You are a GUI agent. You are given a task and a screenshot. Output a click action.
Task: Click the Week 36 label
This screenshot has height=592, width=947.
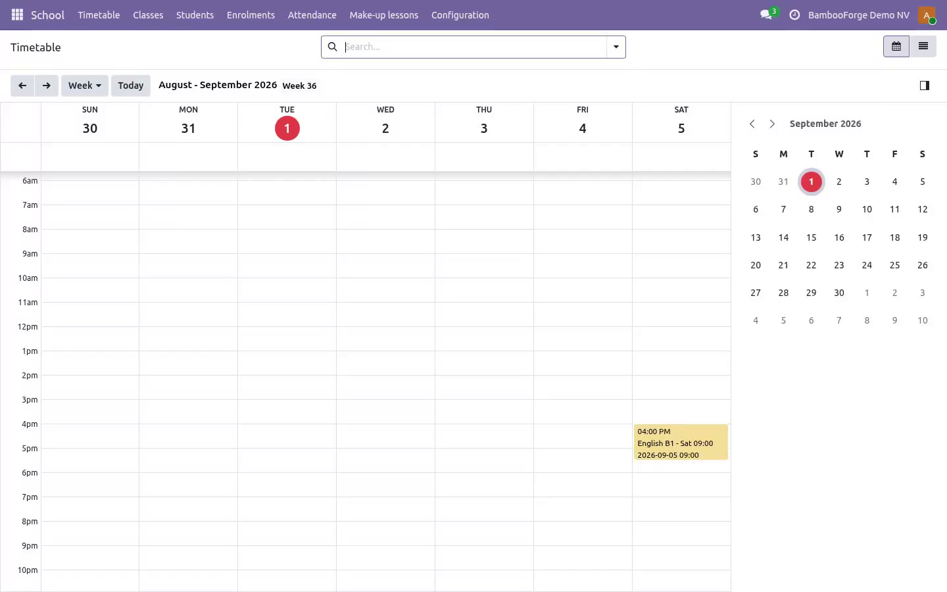[299, 86]
